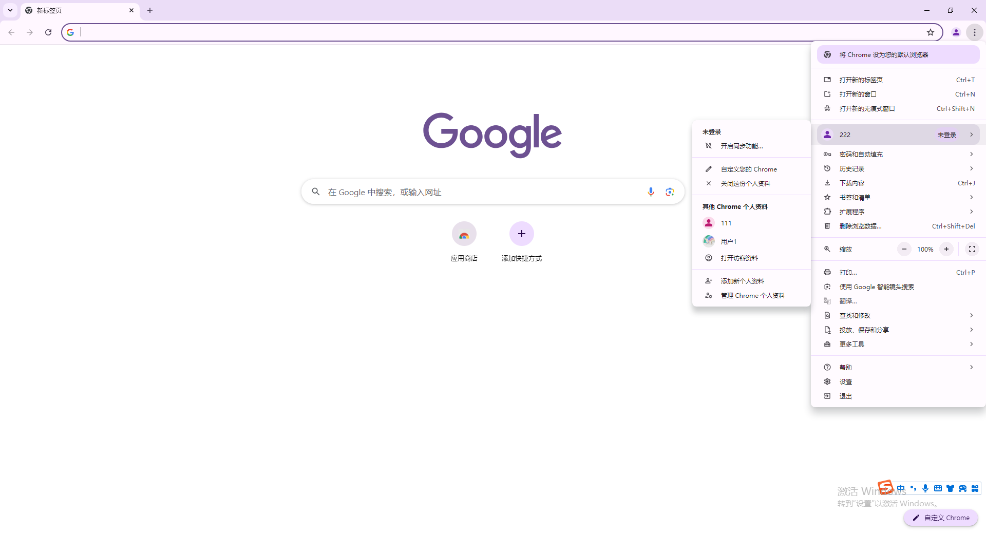
Task: Click the forward navigation arrow
Action: 30,32
